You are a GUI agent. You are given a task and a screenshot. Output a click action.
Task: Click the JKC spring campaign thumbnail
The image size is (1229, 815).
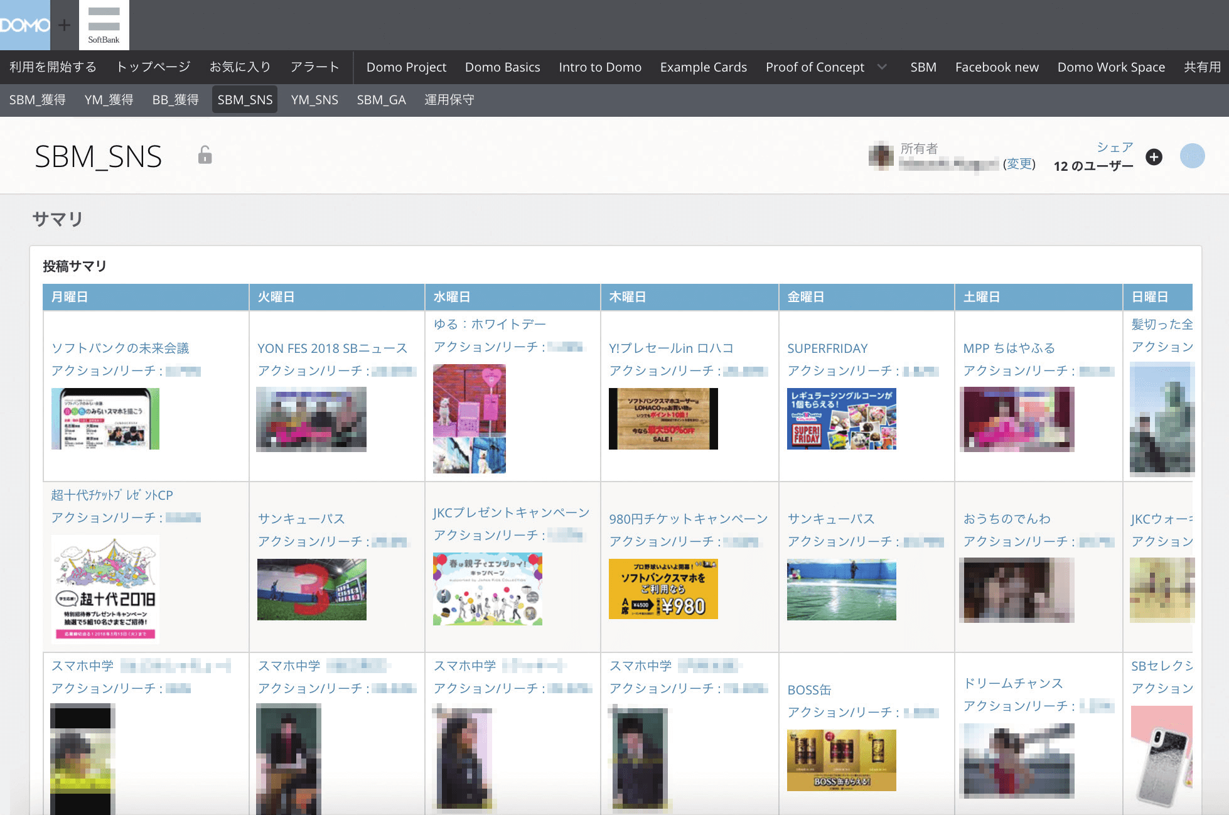tap(488, 589)
